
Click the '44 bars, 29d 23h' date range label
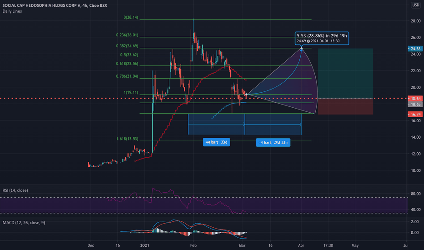[x=273, y=142]
